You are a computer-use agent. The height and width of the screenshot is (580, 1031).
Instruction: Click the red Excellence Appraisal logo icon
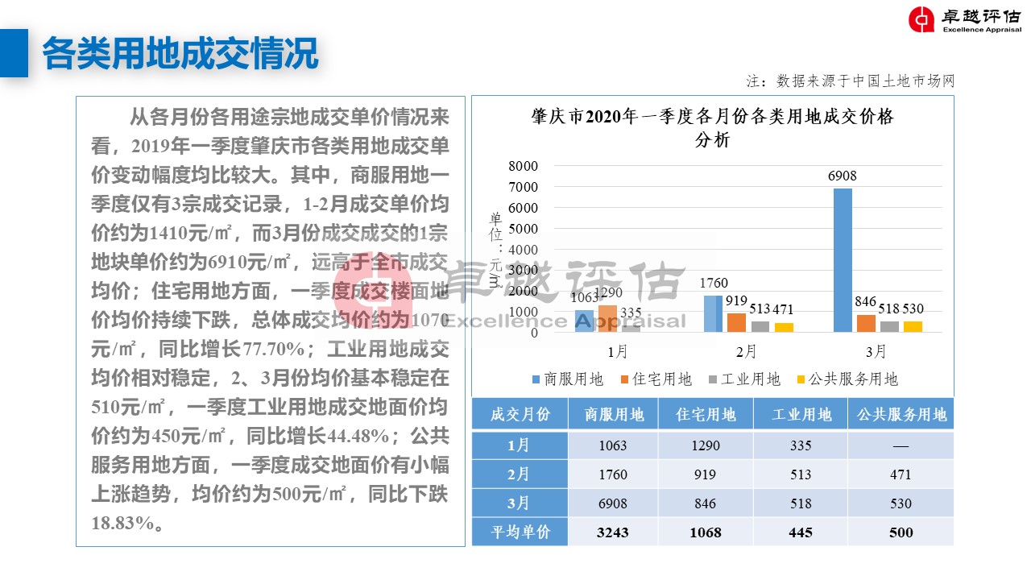[x=921, y=20]
